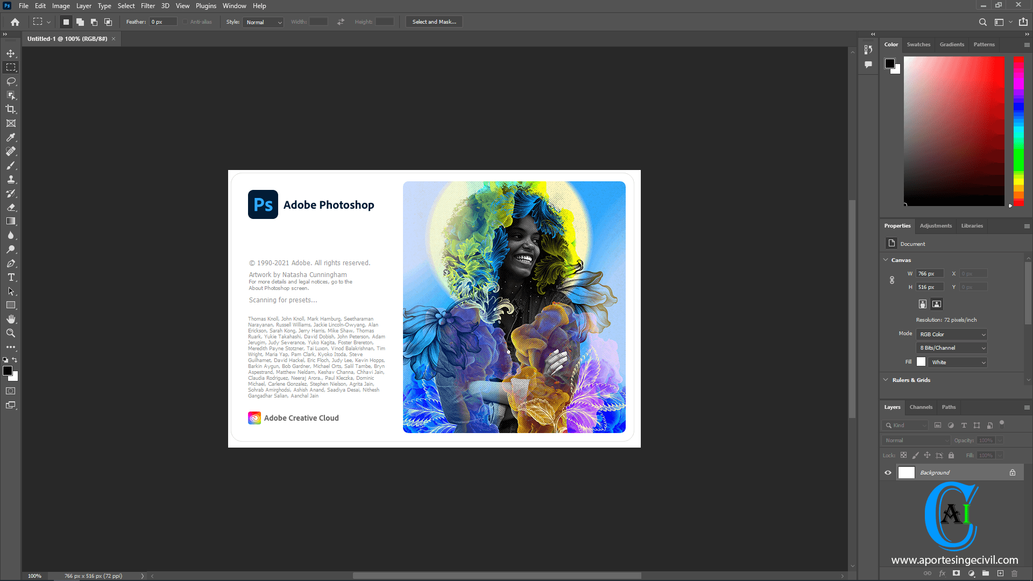The height and width of the screenshot is (581, 1033).
Task: Select the Clone Stamp tool
Action: [x=11, y=179]
